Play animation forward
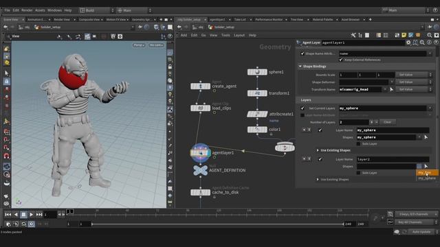 (x=31, y=215)
